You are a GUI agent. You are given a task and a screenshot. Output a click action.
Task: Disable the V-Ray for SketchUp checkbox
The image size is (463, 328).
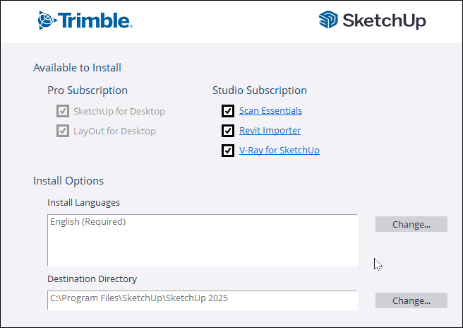[227, 151]
